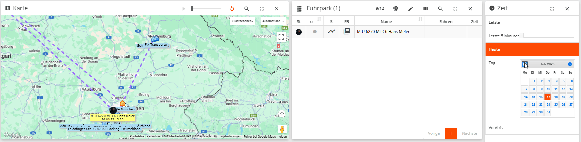Select the Tag option label
This screenshot has width=581, height=142.
point(492,63)
